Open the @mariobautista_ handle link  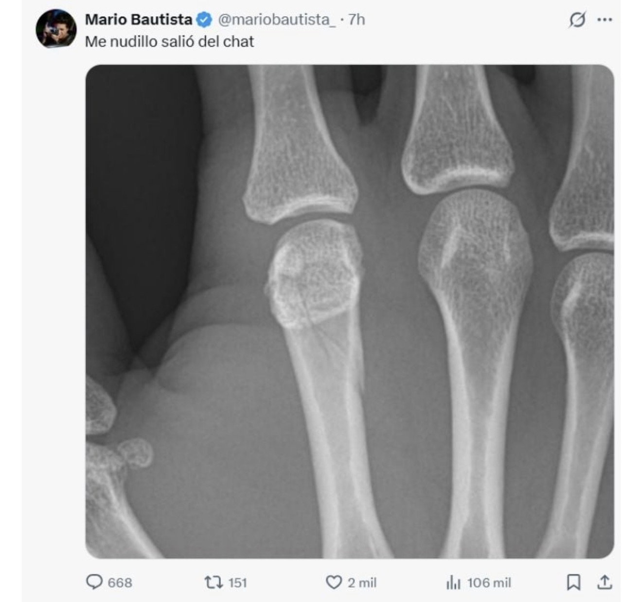tap(276, 19)
